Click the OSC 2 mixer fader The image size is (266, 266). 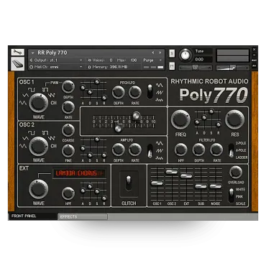[172, 172]
